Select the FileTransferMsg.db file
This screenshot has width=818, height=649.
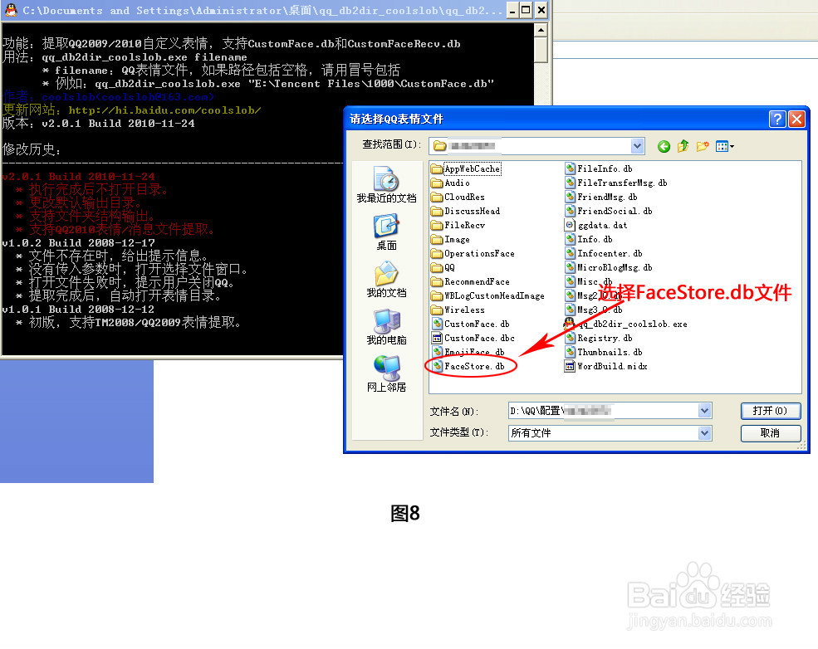(617, 183)
